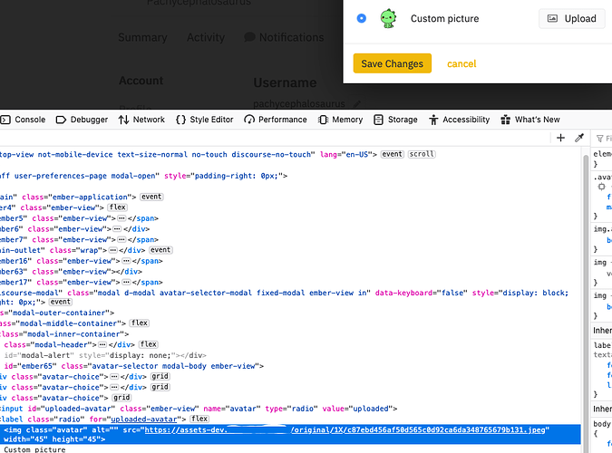Viewport: 612px width, 453px height.
Task: Click the Accessibility person icon
Action: coord(433,120)
